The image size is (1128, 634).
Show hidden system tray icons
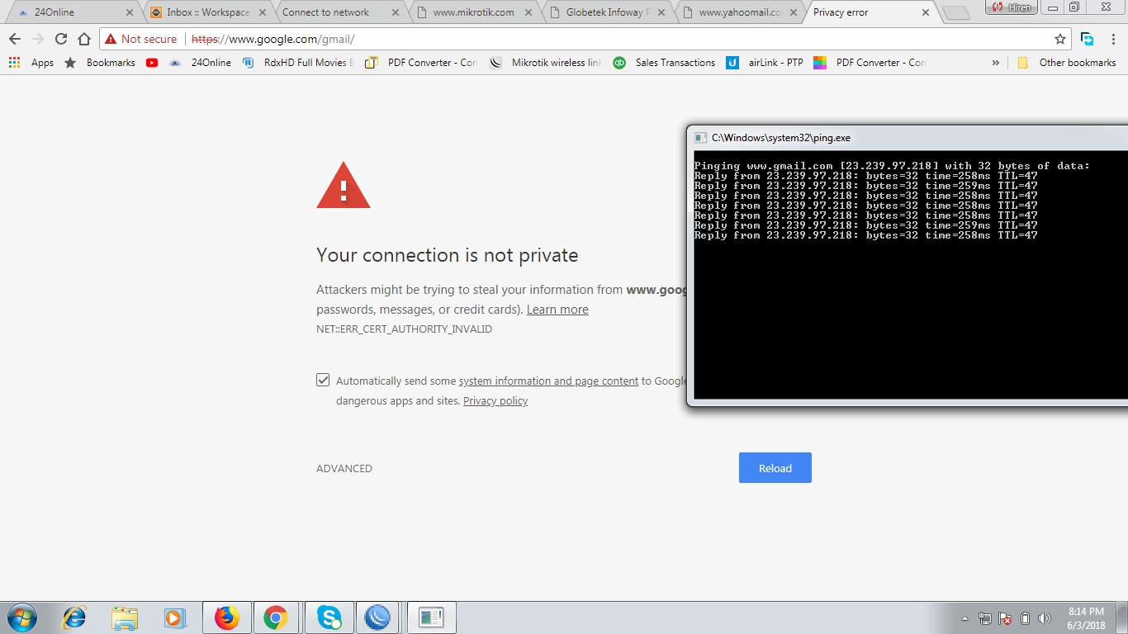(964, 618)
